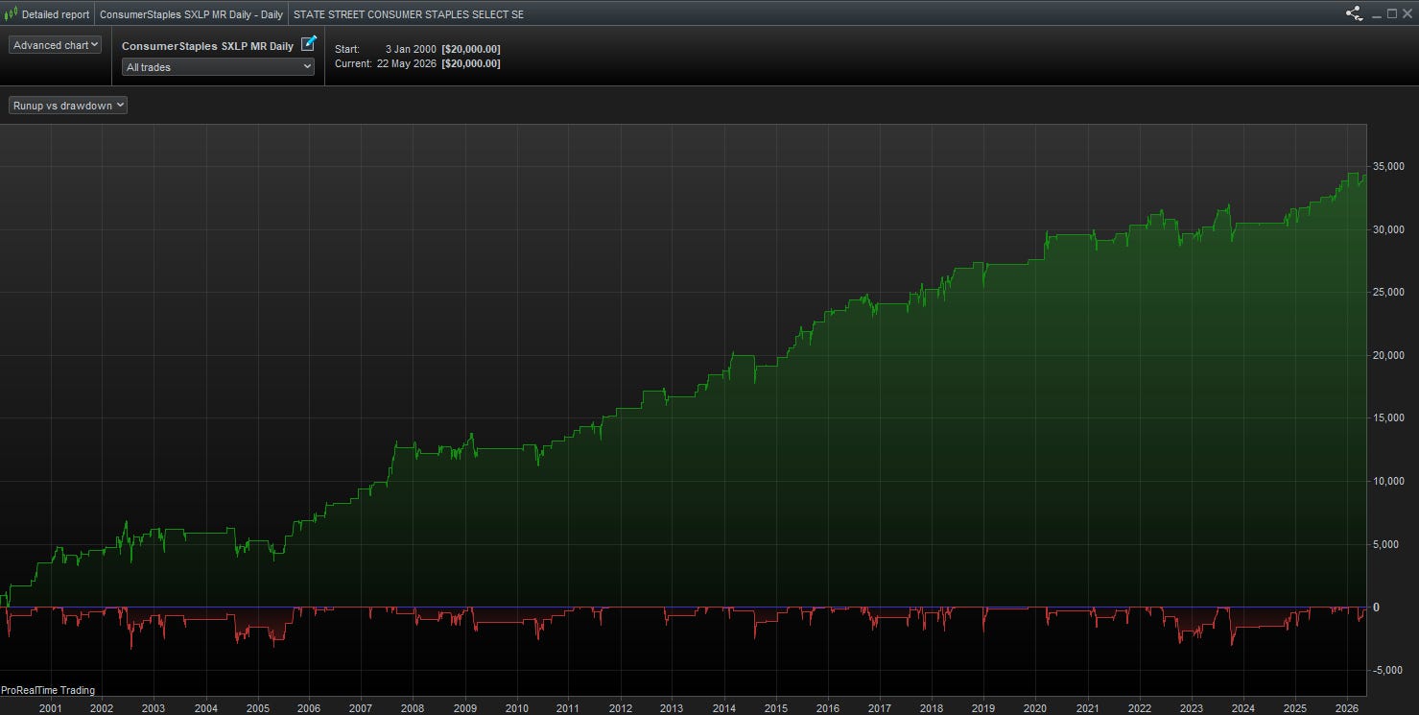The image size is (1419, 715).
Task: Click the bold ConsumerStaples SXLP MR Daily strategy name
Action: (x=207, y=46)
